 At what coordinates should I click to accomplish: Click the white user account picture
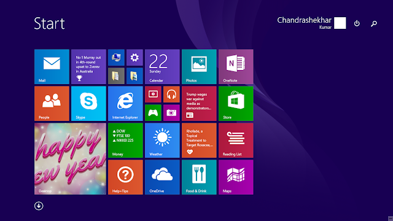tap(340, 23)
